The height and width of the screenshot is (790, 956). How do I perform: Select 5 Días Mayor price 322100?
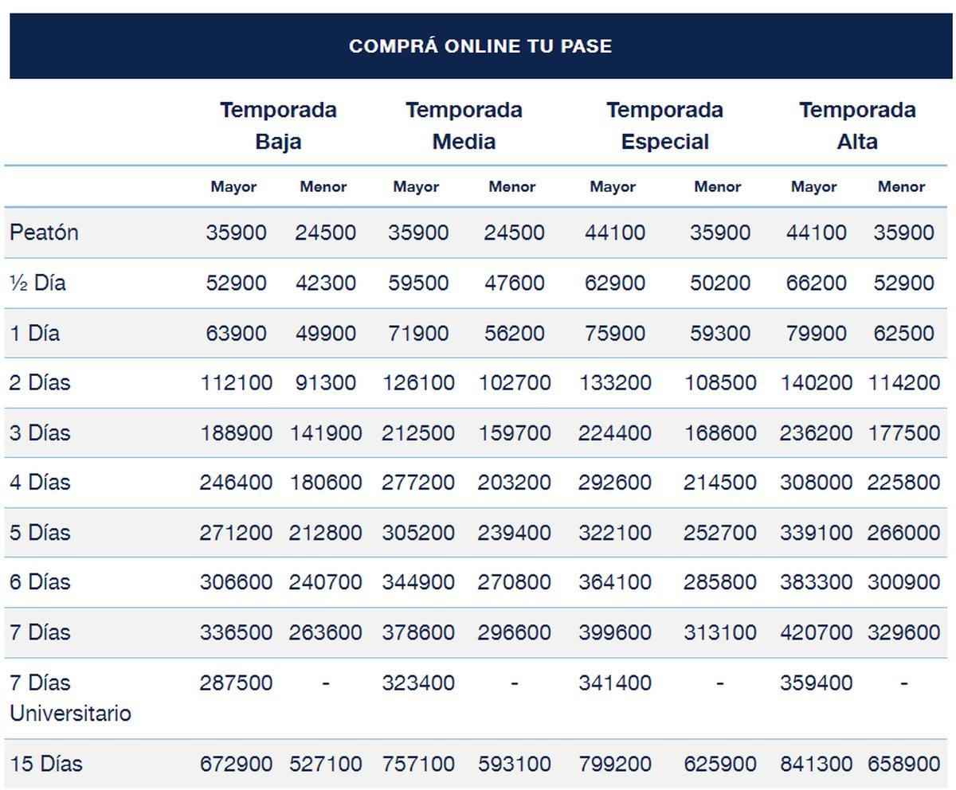pos(614,533)
